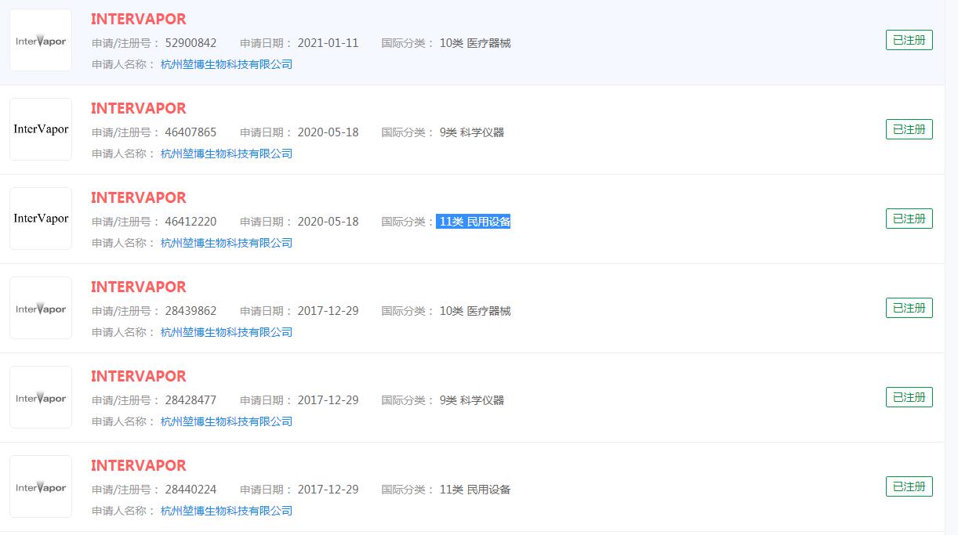View logo thumbnail of trademark 28440224

(x=41, y=486)
